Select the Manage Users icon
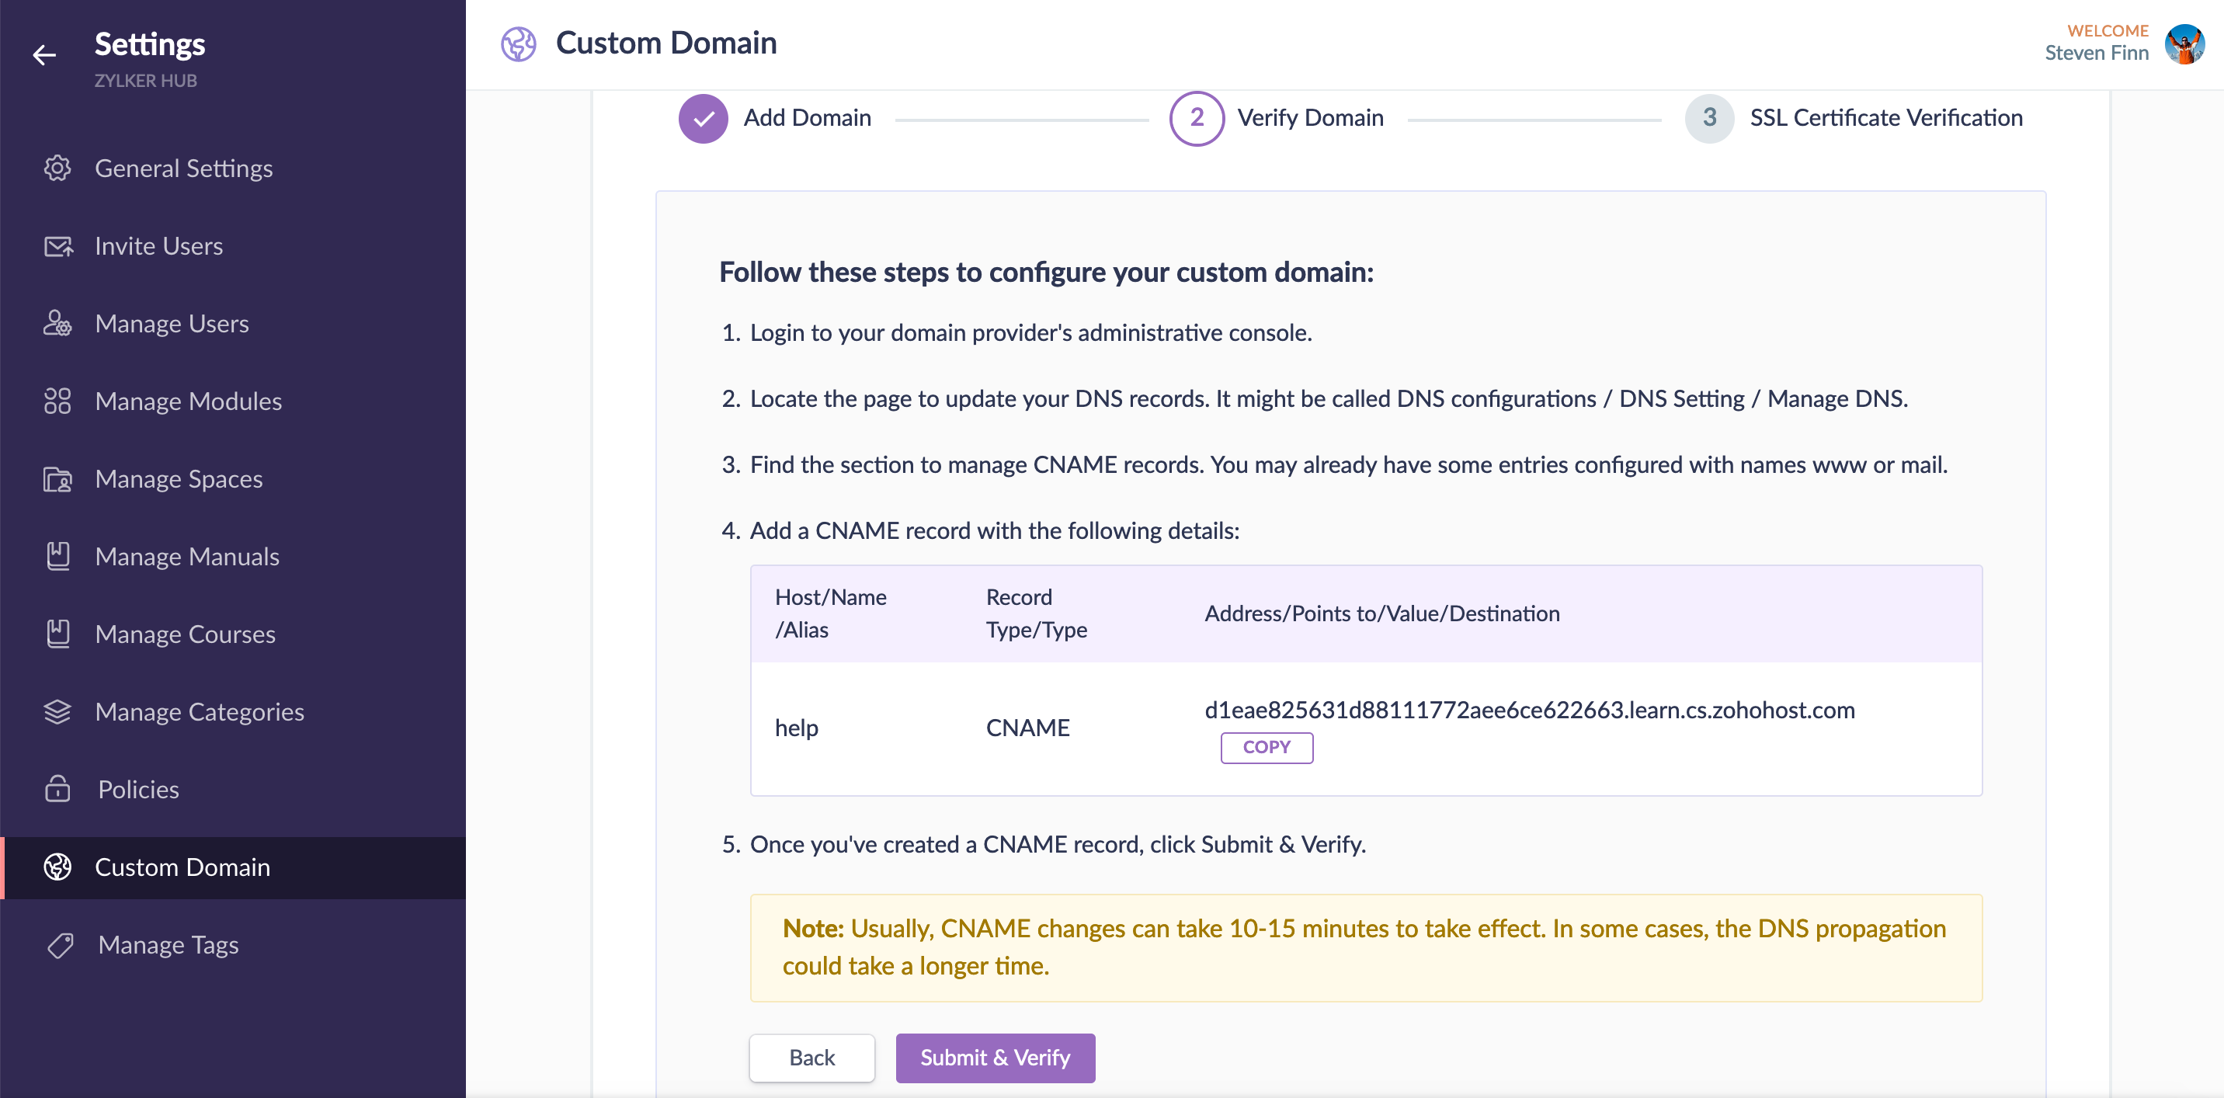The width and height of the screenshot is (2224, 1098). 57,324
